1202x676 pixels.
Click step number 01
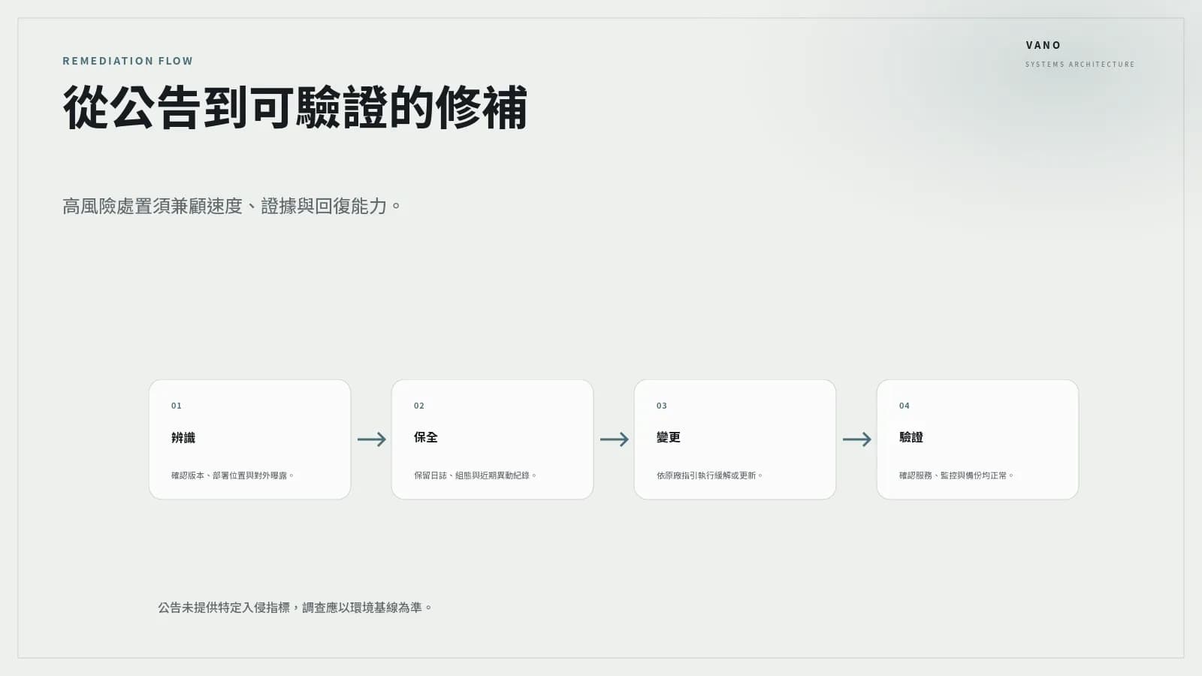click(177, 406)
